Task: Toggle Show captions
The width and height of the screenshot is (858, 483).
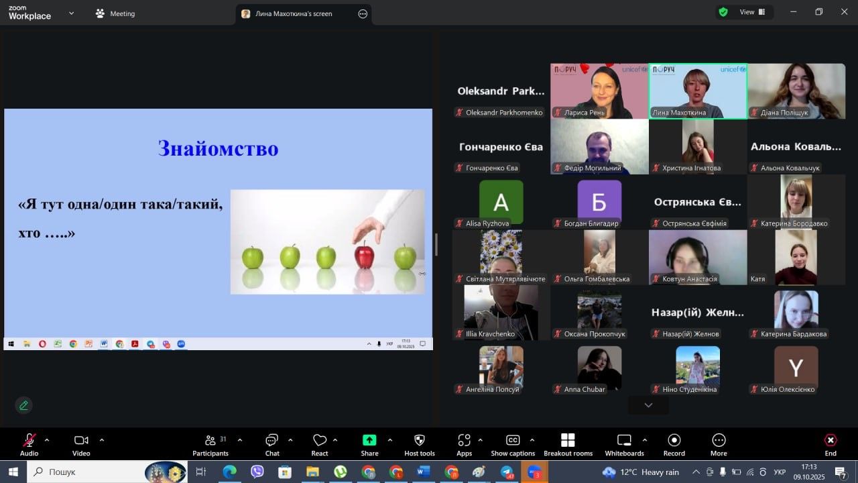Action: point(513,441)
